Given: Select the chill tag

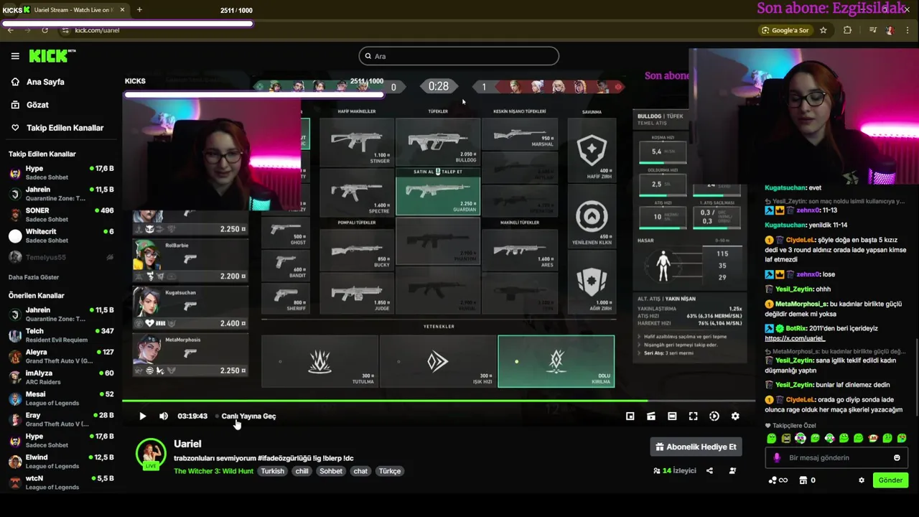Looking at the screenshot, I should click(302, 471).
